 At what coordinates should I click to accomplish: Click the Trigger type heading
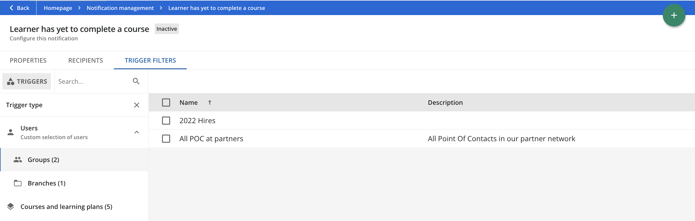[x=24, y=105]
